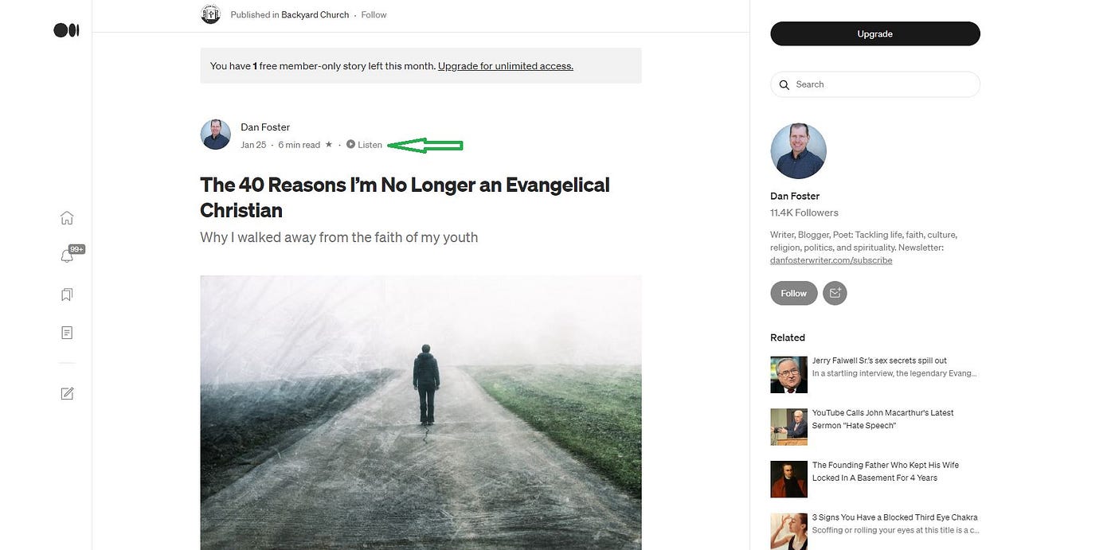This screenshot has height=550, width=1115.
Task: Click the Write story pencil icon
Action: 67,393
